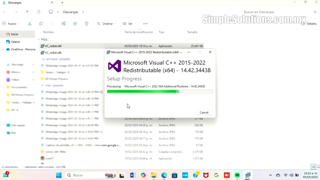Open the Ver view dropdown
320x180 pixels.
tap(129, 24)
